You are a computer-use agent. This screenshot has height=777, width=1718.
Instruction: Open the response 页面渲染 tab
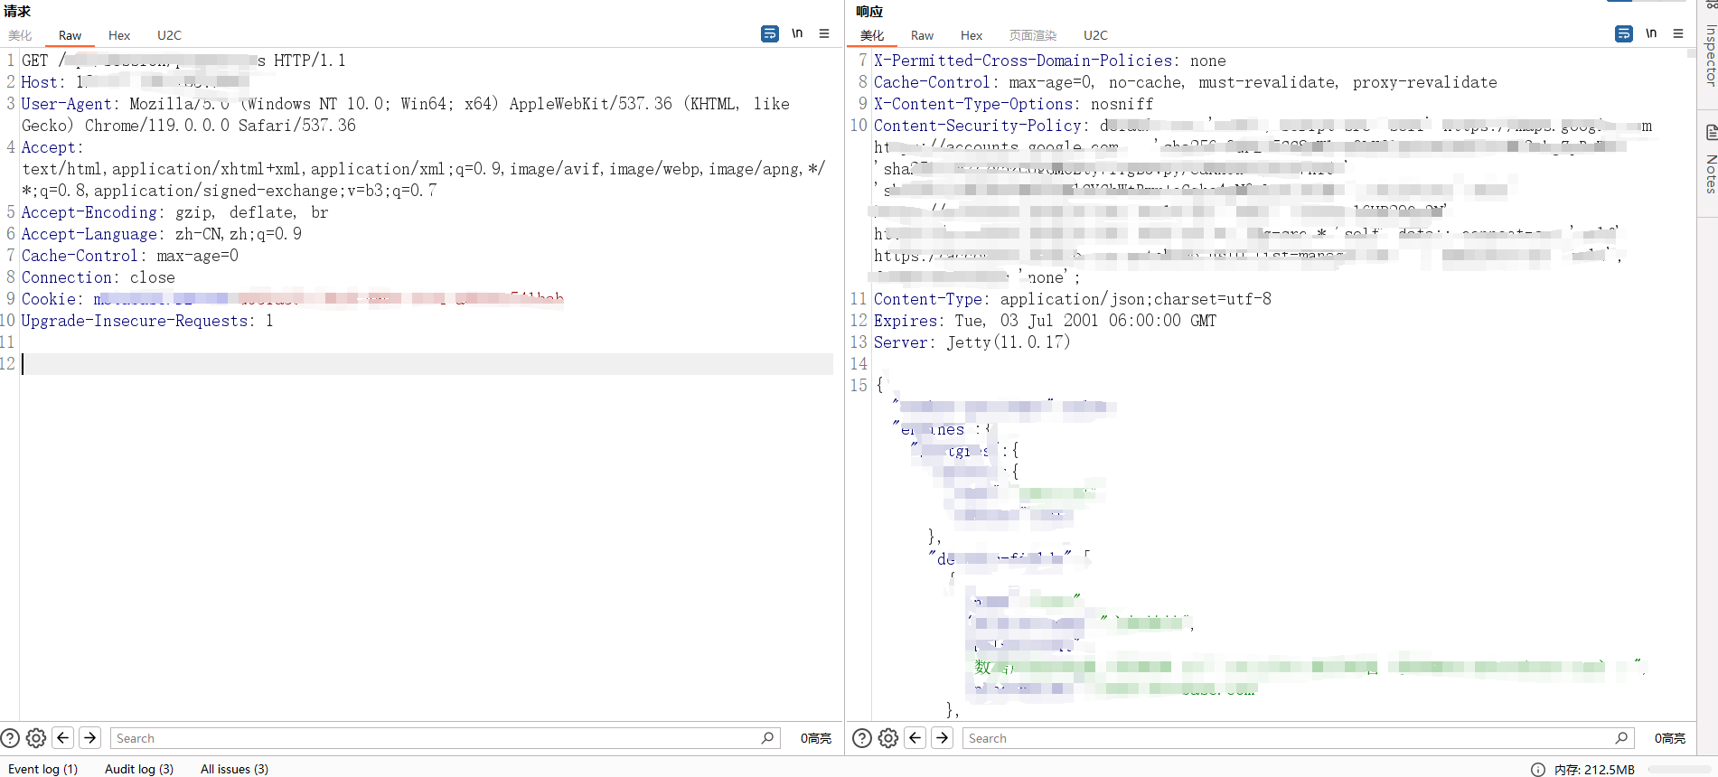(1033, 35)
